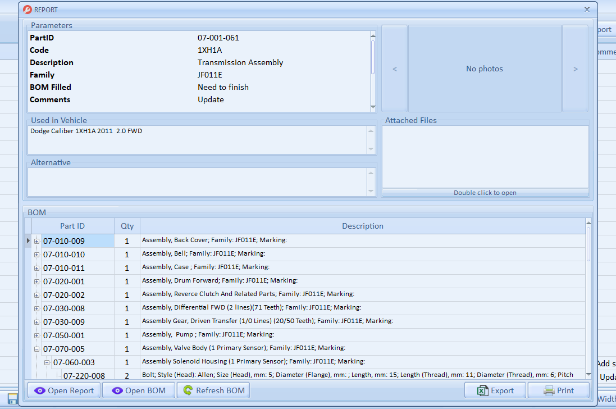616x409 pixels.
Task: Click 'Double click to open' bar
Action: point(485,193)
